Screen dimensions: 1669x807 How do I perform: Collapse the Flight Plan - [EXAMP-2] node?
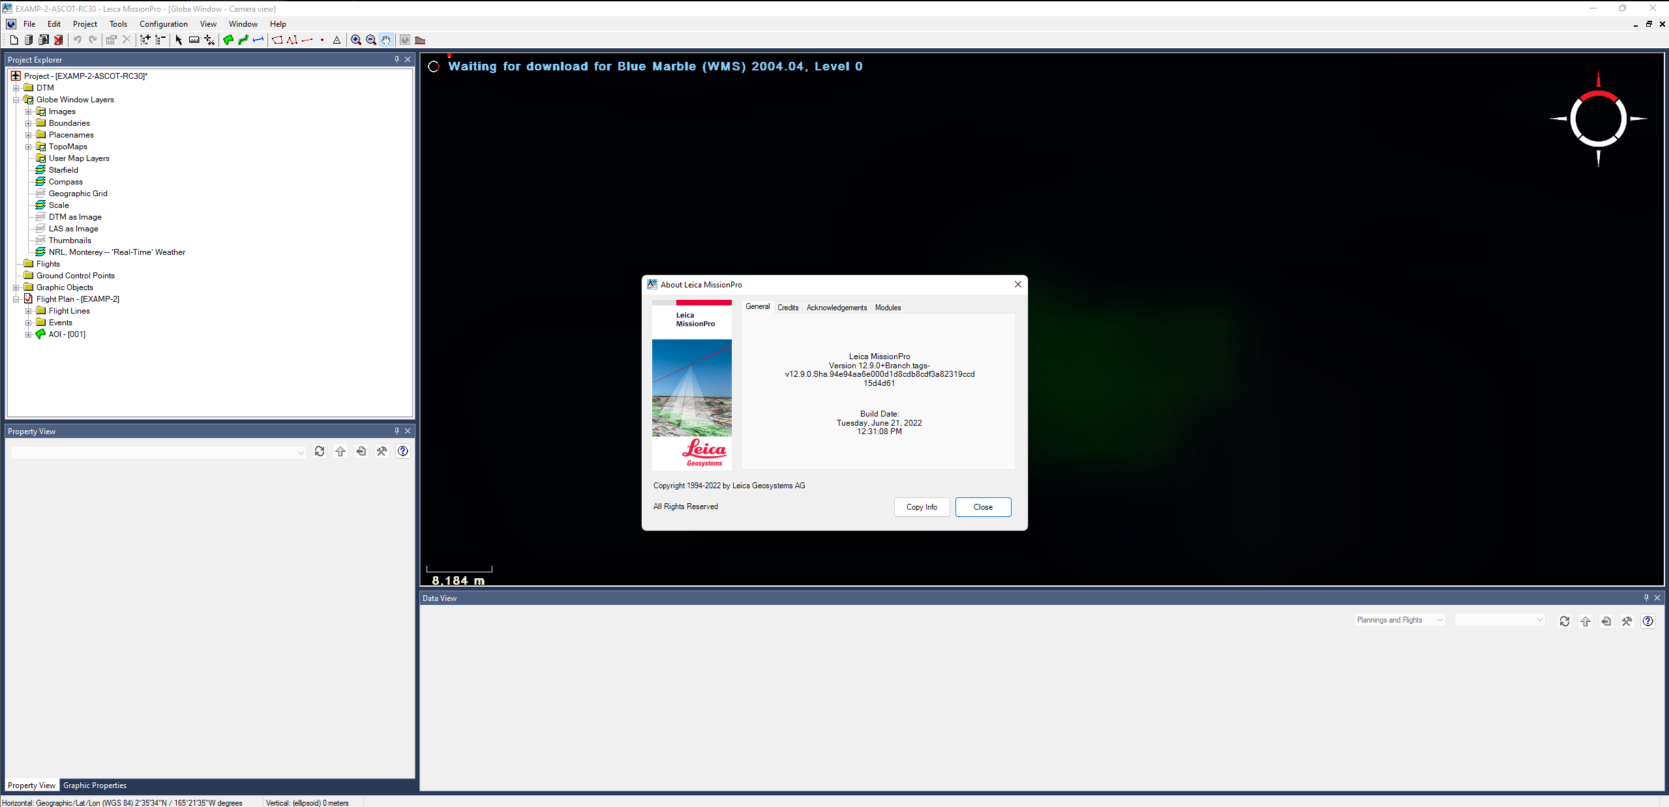point(16,299)
